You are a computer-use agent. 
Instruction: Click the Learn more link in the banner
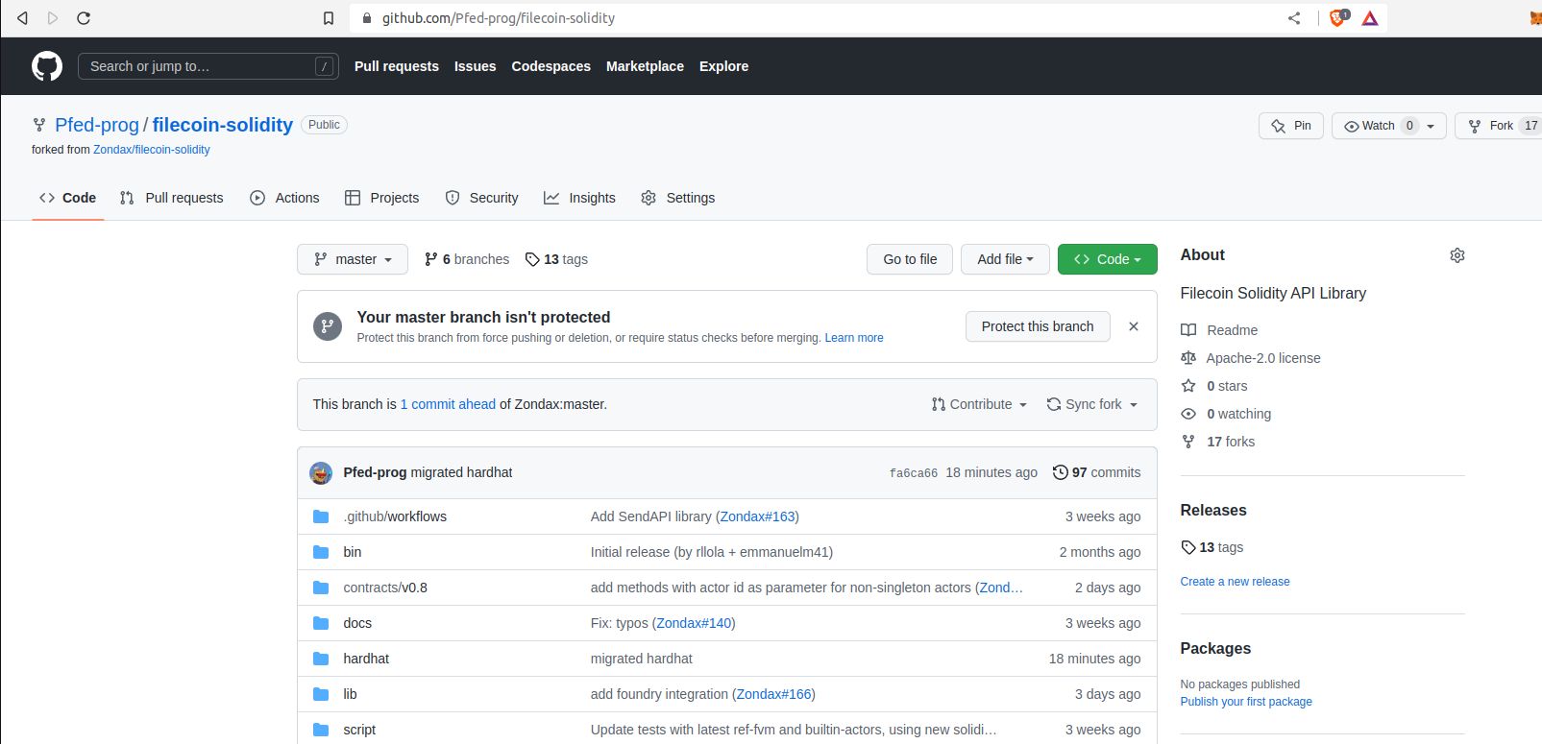point(854,338)
